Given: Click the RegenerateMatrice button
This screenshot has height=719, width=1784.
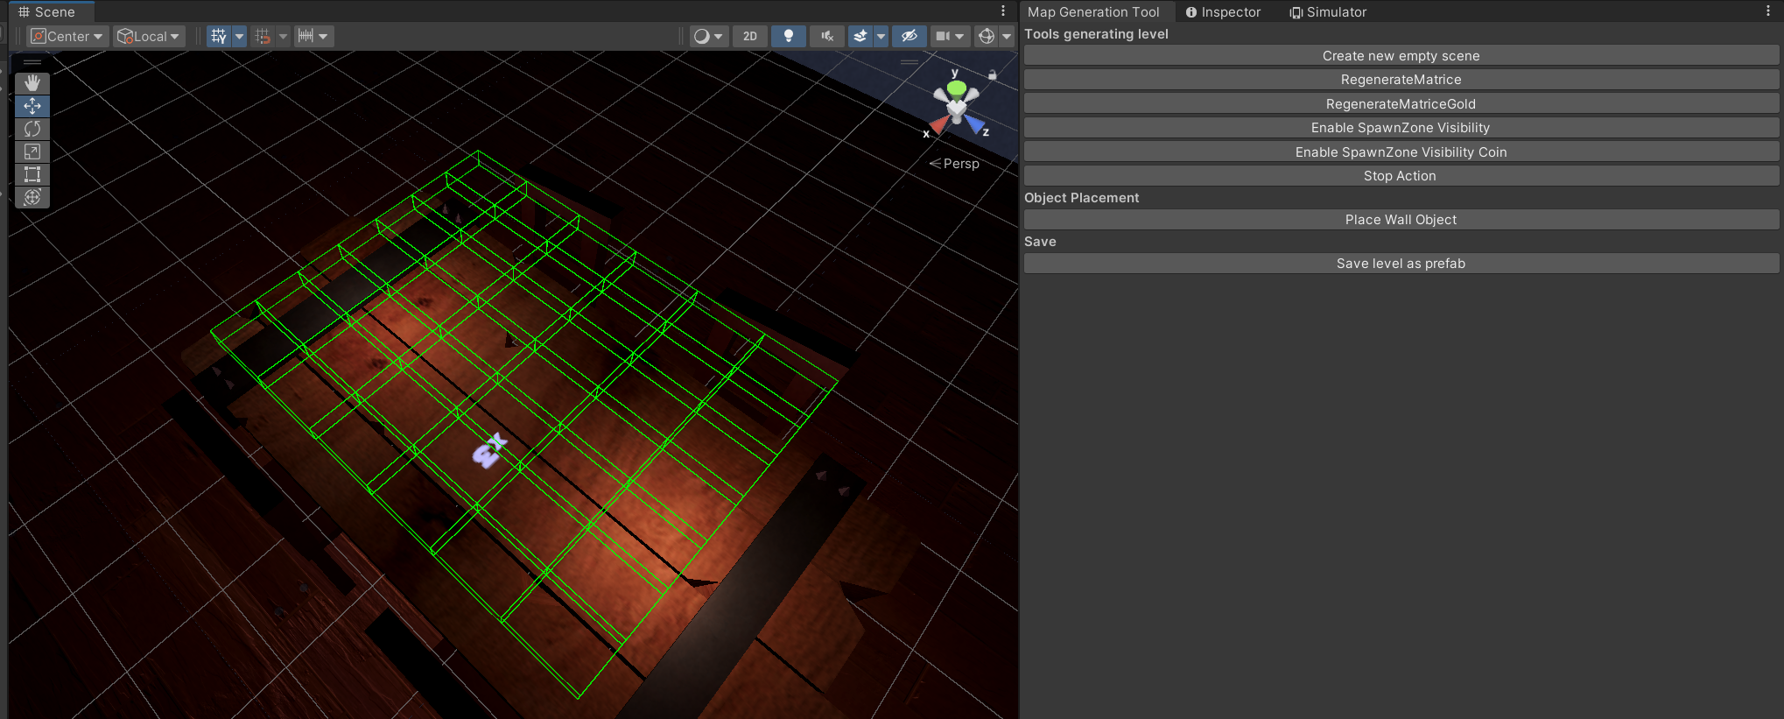Looking at the screenshot, I should point(1401,80).
